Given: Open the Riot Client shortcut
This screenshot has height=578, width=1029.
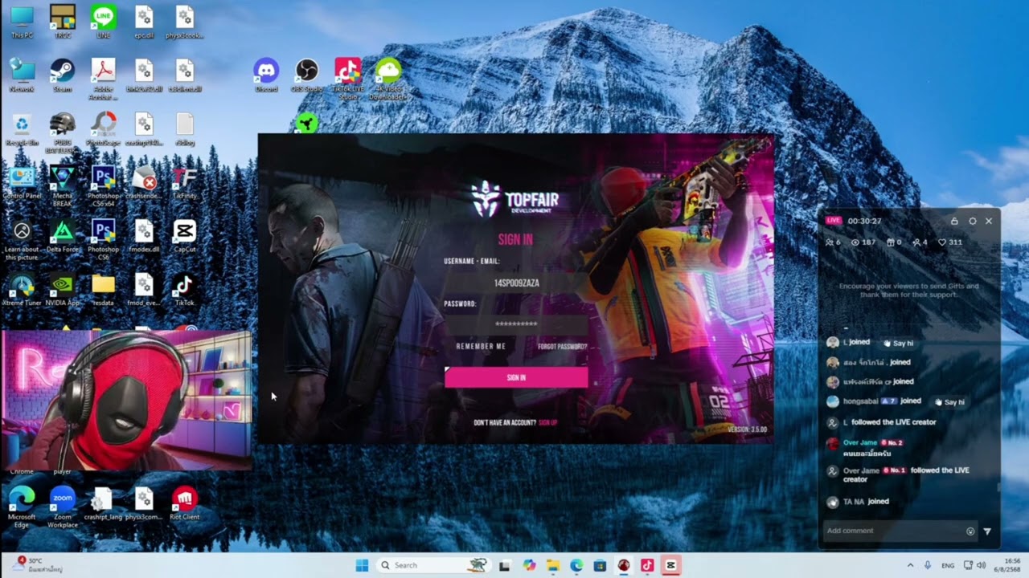Looking at the screenshot, I should [x=184, y=503].
